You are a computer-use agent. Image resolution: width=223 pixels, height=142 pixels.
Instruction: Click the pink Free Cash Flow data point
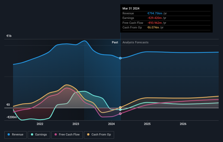120,114
